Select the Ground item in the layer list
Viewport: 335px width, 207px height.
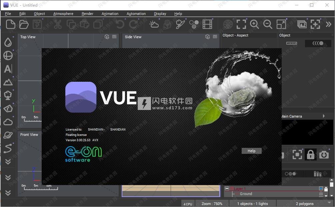pyautogui.click(x=246, y=194)
